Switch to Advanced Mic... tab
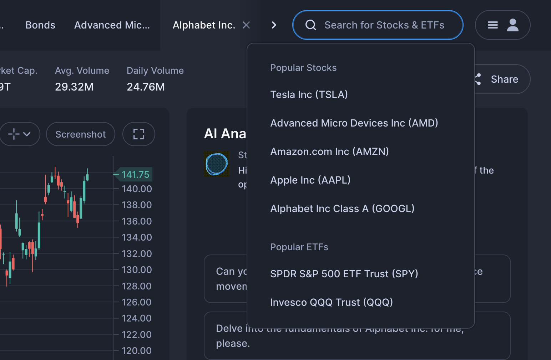Image resolution: width=551 pixels, height=360 pixels. tap(112, 25)
